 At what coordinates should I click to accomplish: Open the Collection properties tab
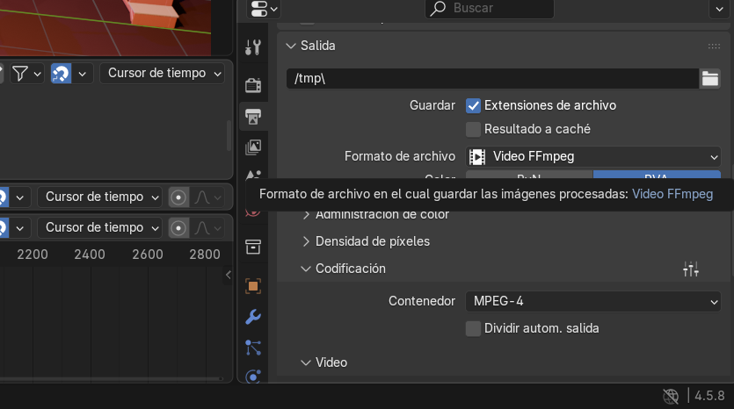253,247
